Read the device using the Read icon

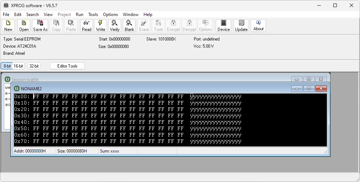pyautogui.click(x=87, y=26)
